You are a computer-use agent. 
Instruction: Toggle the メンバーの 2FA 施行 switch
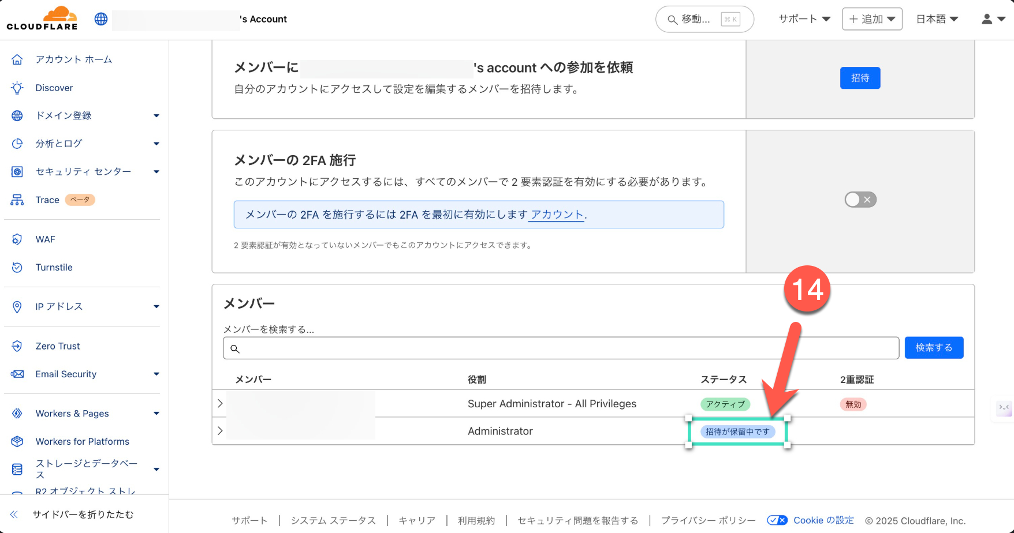tap(860, 200)
